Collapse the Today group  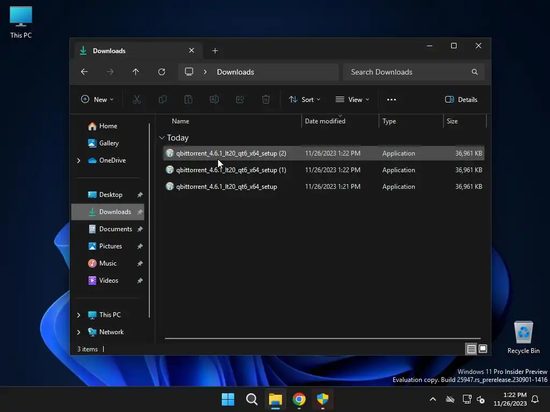click(x=162, y=138)
